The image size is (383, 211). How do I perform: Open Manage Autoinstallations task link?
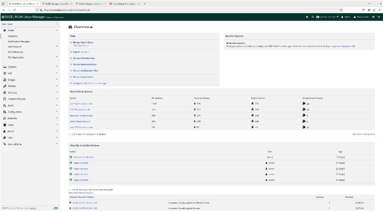tap(85, 65)
